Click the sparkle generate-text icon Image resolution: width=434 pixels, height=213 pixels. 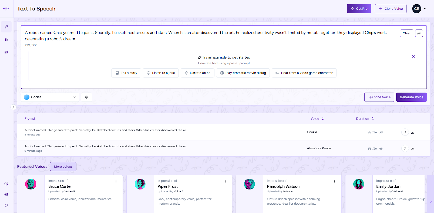point(419,33)
